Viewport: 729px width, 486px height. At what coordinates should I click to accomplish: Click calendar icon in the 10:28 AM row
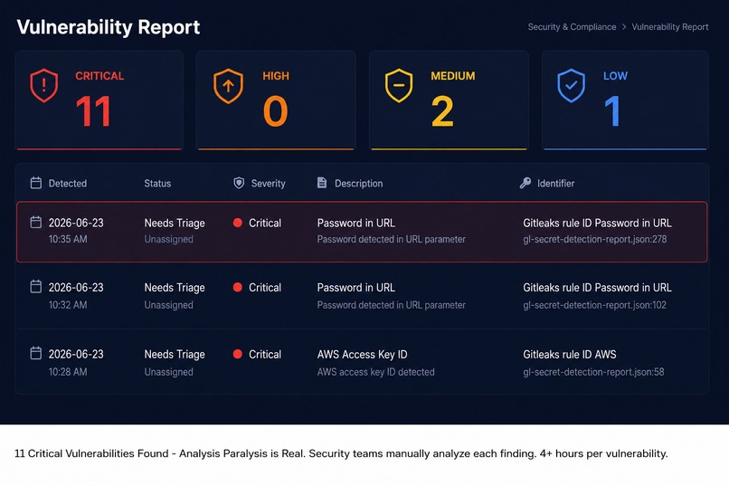[x=36, y=354]
